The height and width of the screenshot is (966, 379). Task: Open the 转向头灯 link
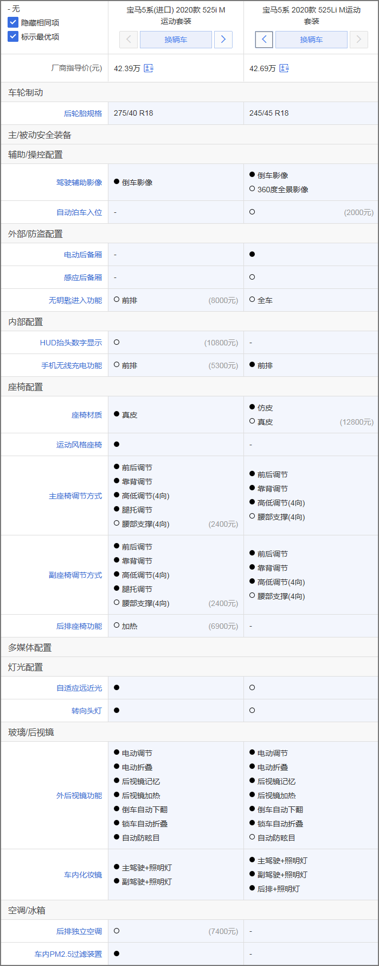(87, 711)
